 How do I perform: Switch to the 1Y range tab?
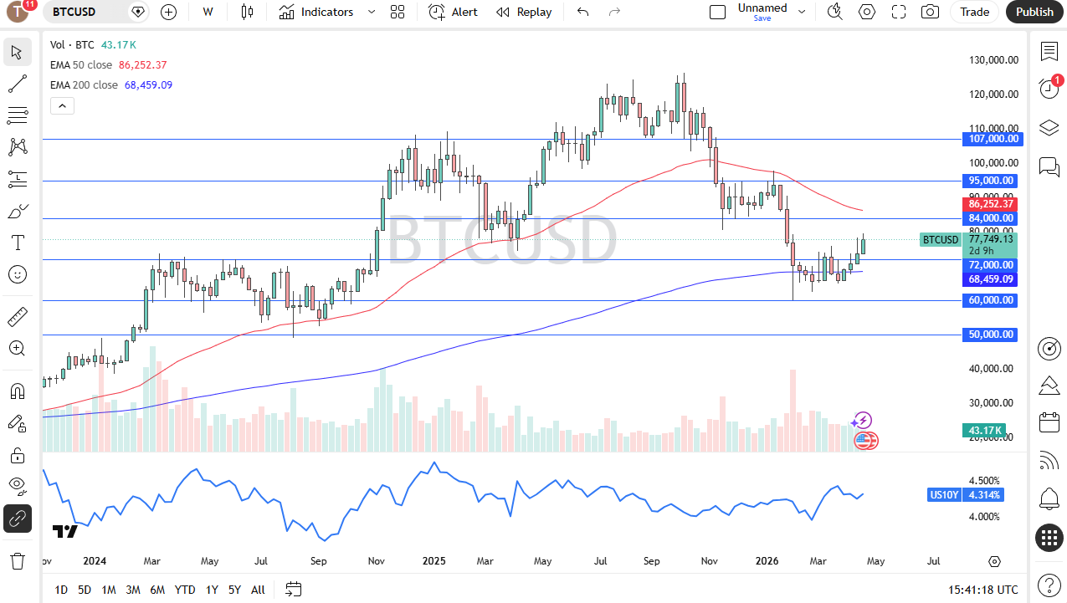point(212,590)
